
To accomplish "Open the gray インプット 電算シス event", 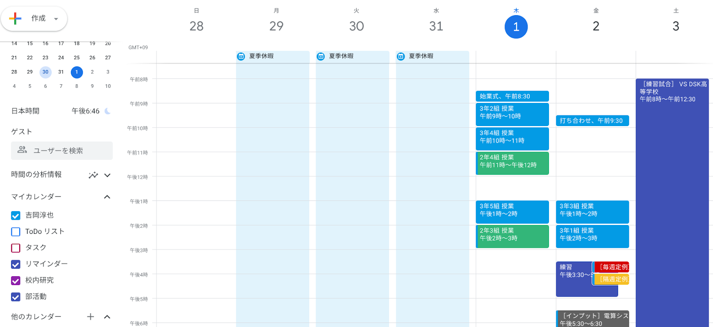I will pos(593,319).
